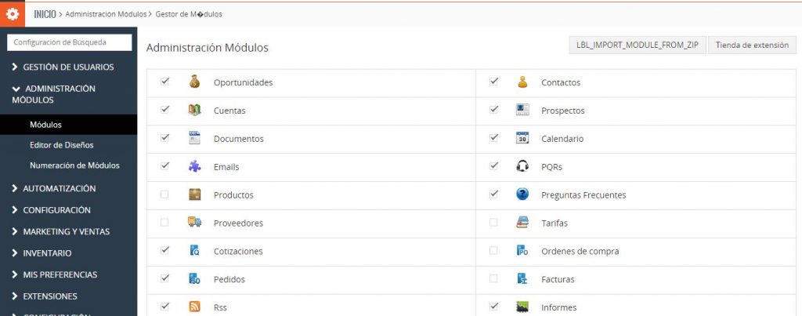Click the PQRs headset icon

(x=522, y=166)
